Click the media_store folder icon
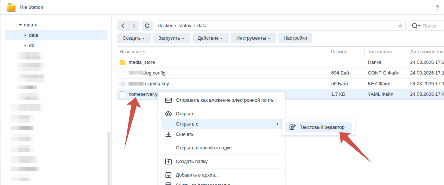 point(123,62)
